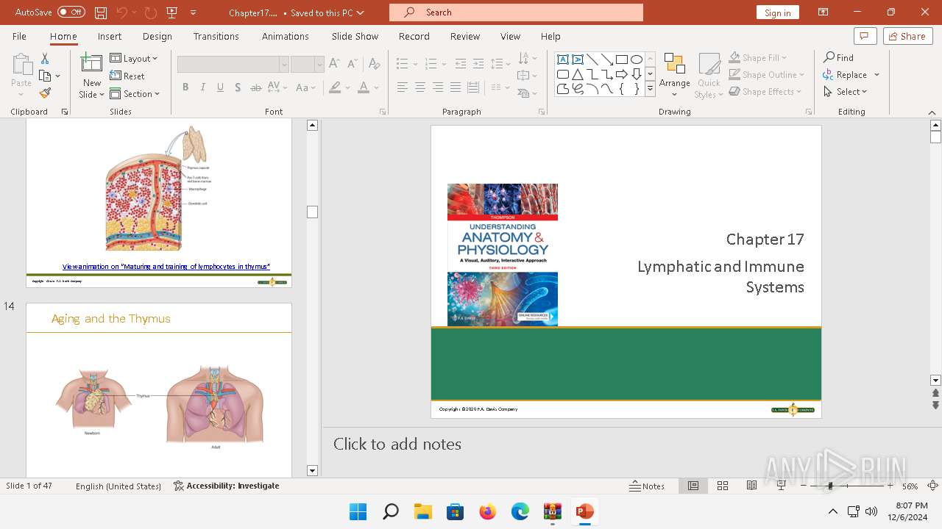Click the Strikethrough icon
The width and height of the screenshot is (942, 529).
pos(255,87)
